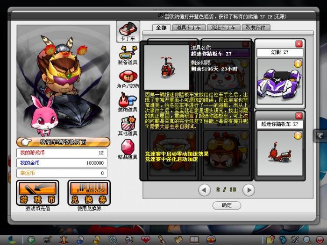Click the blue capsule icon
This screenshot has height=245, width=327.
[x=80, y=240]
